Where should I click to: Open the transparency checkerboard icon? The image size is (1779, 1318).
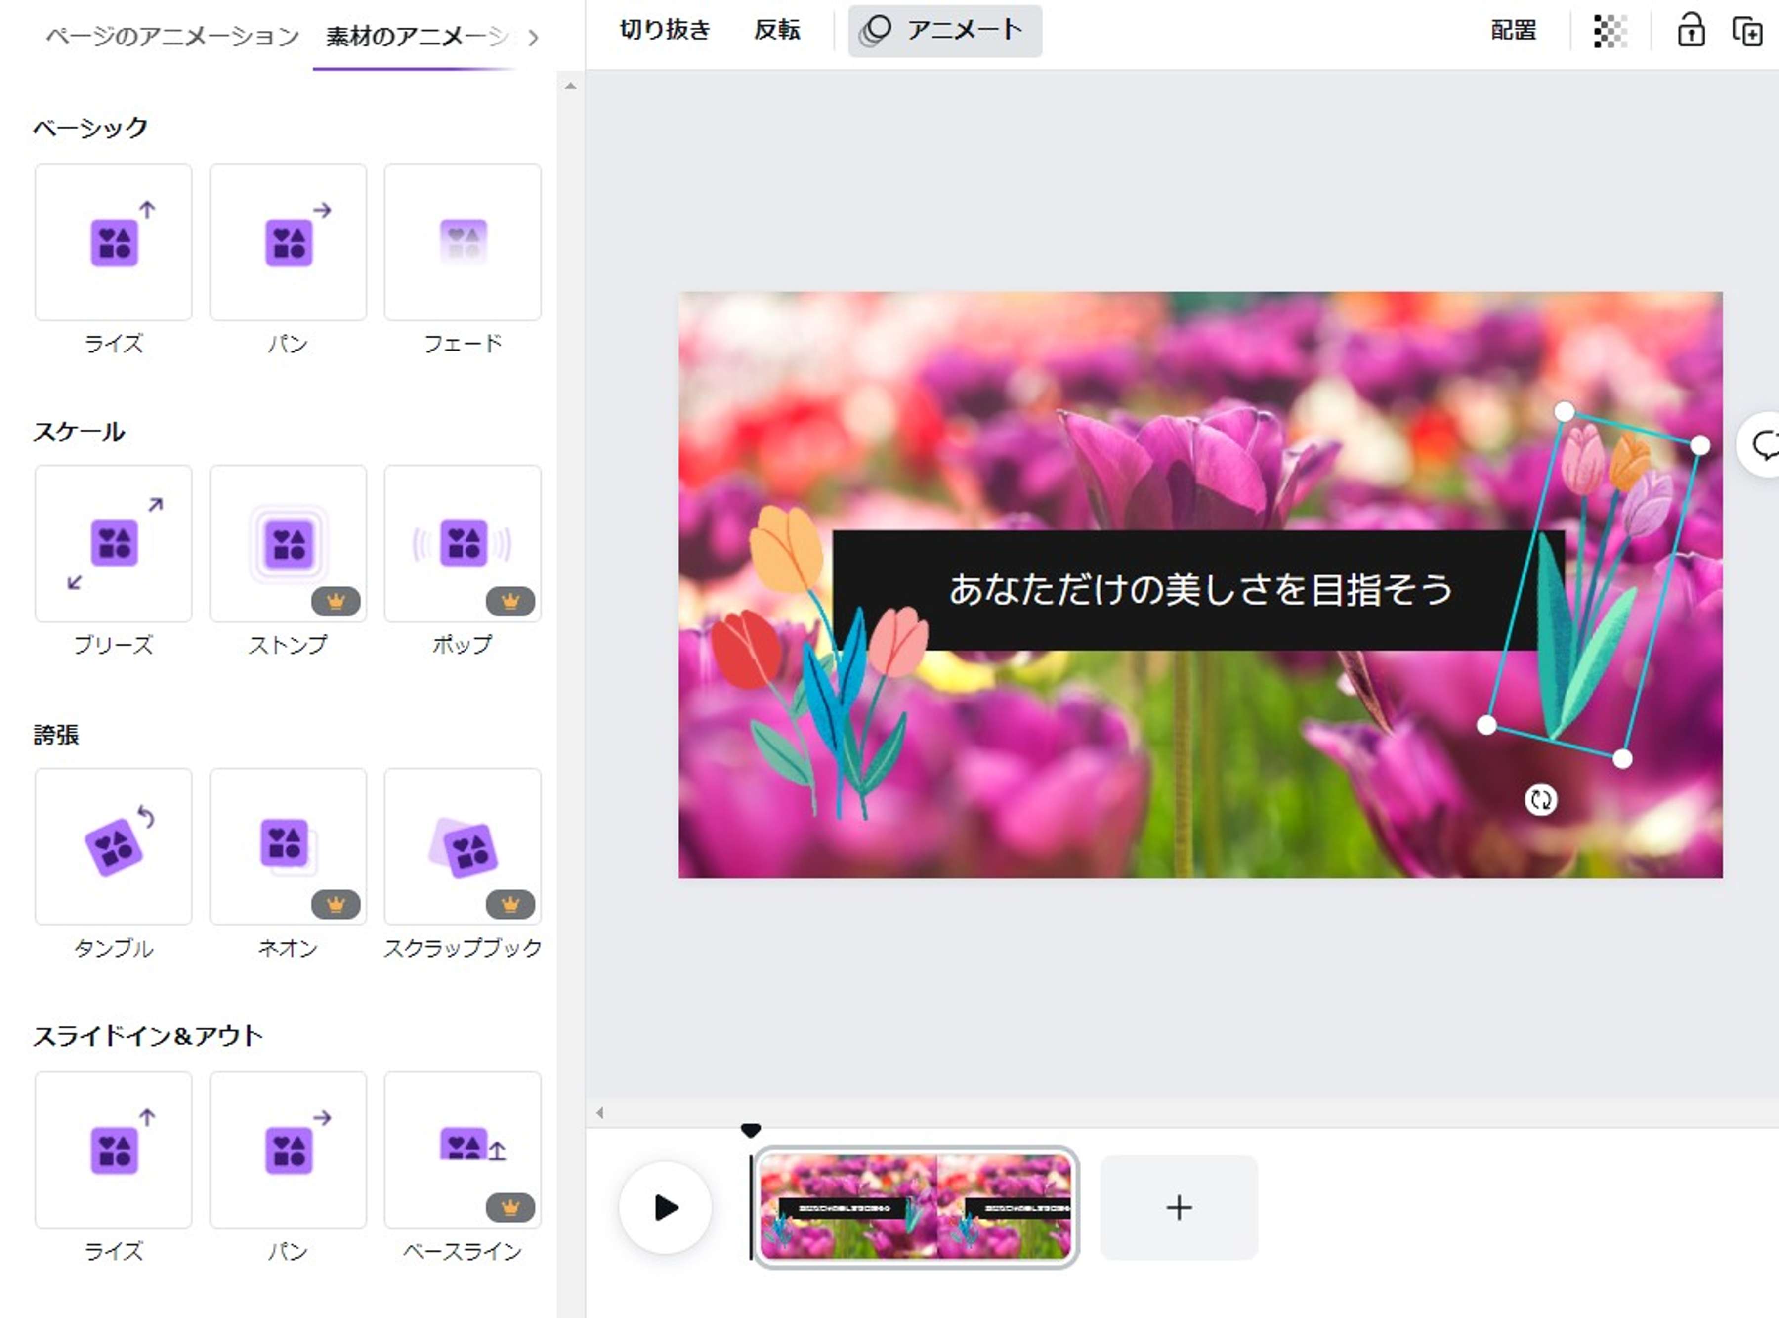coord(1610,31)
